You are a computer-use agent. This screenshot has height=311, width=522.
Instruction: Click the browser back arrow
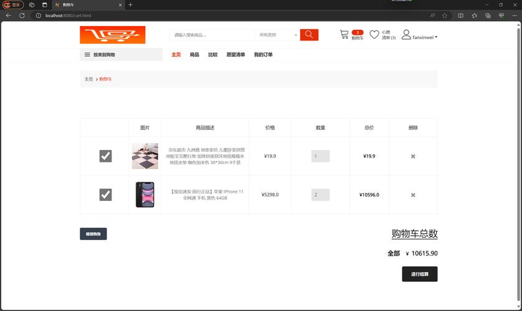click(x=8, y=16)
